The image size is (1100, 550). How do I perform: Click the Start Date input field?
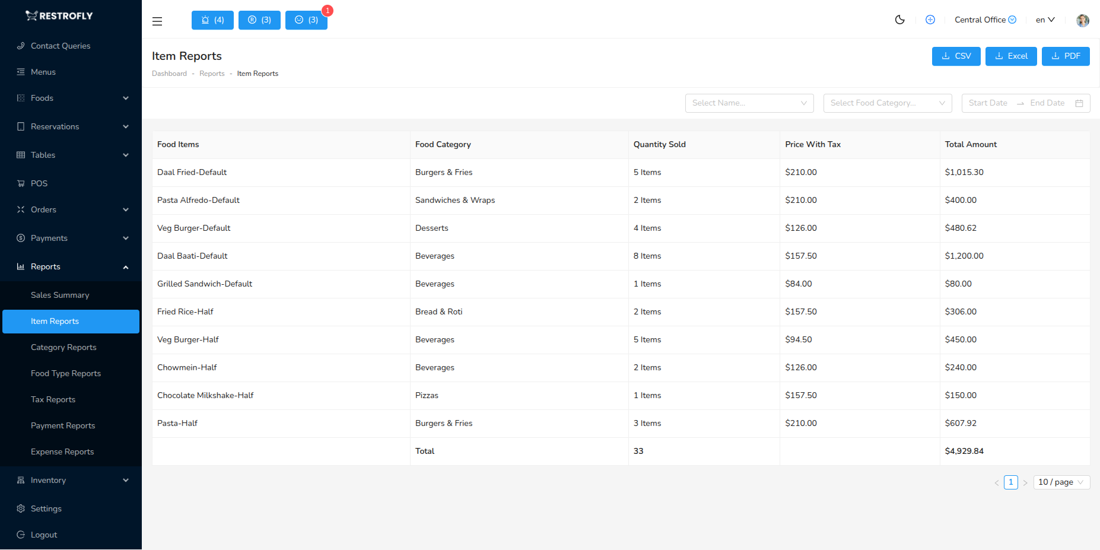coord(988,103)
